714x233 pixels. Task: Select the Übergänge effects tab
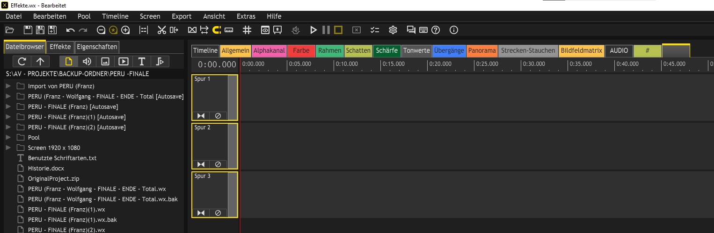pyautogui.click(x=449, y=50)
